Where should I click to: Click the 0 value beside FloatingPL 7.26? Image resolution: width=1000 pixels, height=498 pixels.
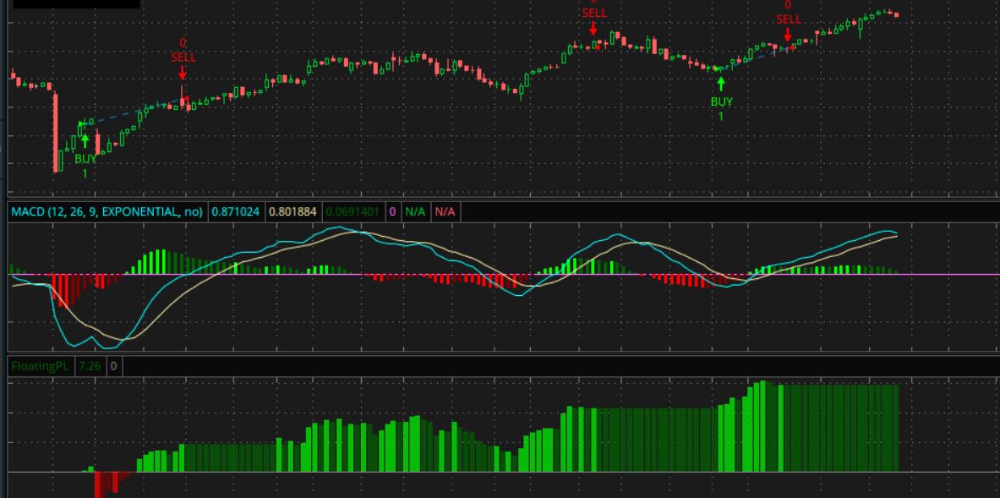click(x=113, y=366)
